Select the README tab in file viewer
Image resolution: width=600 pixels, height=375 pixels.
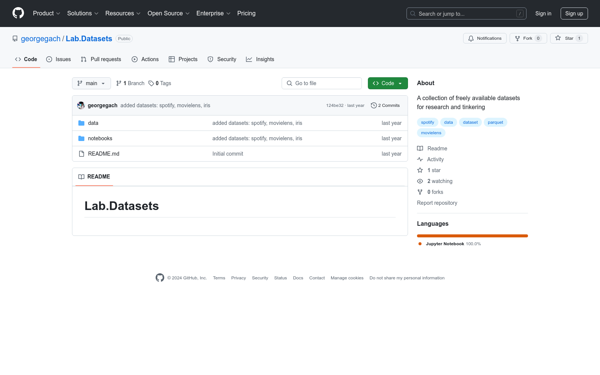tap(94, 177)
